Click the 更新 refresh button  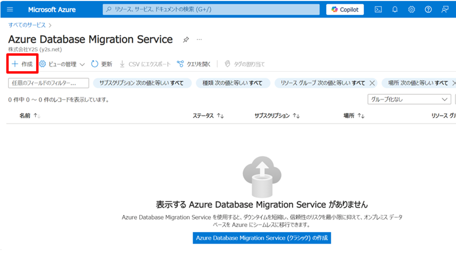[x=102, y=64]
